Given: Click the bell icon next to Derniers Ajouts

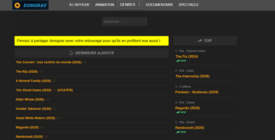Looking at the screenshot, I should (x=71, y=53).
